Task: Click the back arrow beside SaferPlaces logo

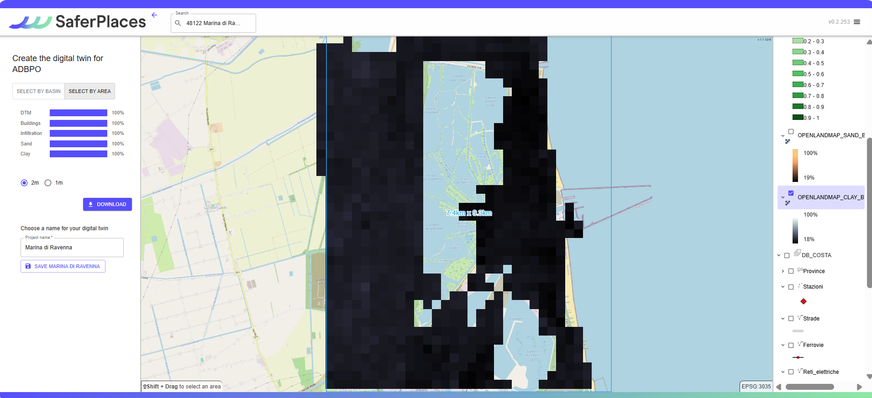Action: [154, 15]
